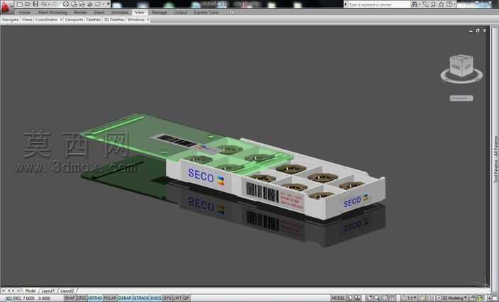This screenshot has height=302, width=499.
Task: Click the Views panel title
Action: (x=27, y=20)
